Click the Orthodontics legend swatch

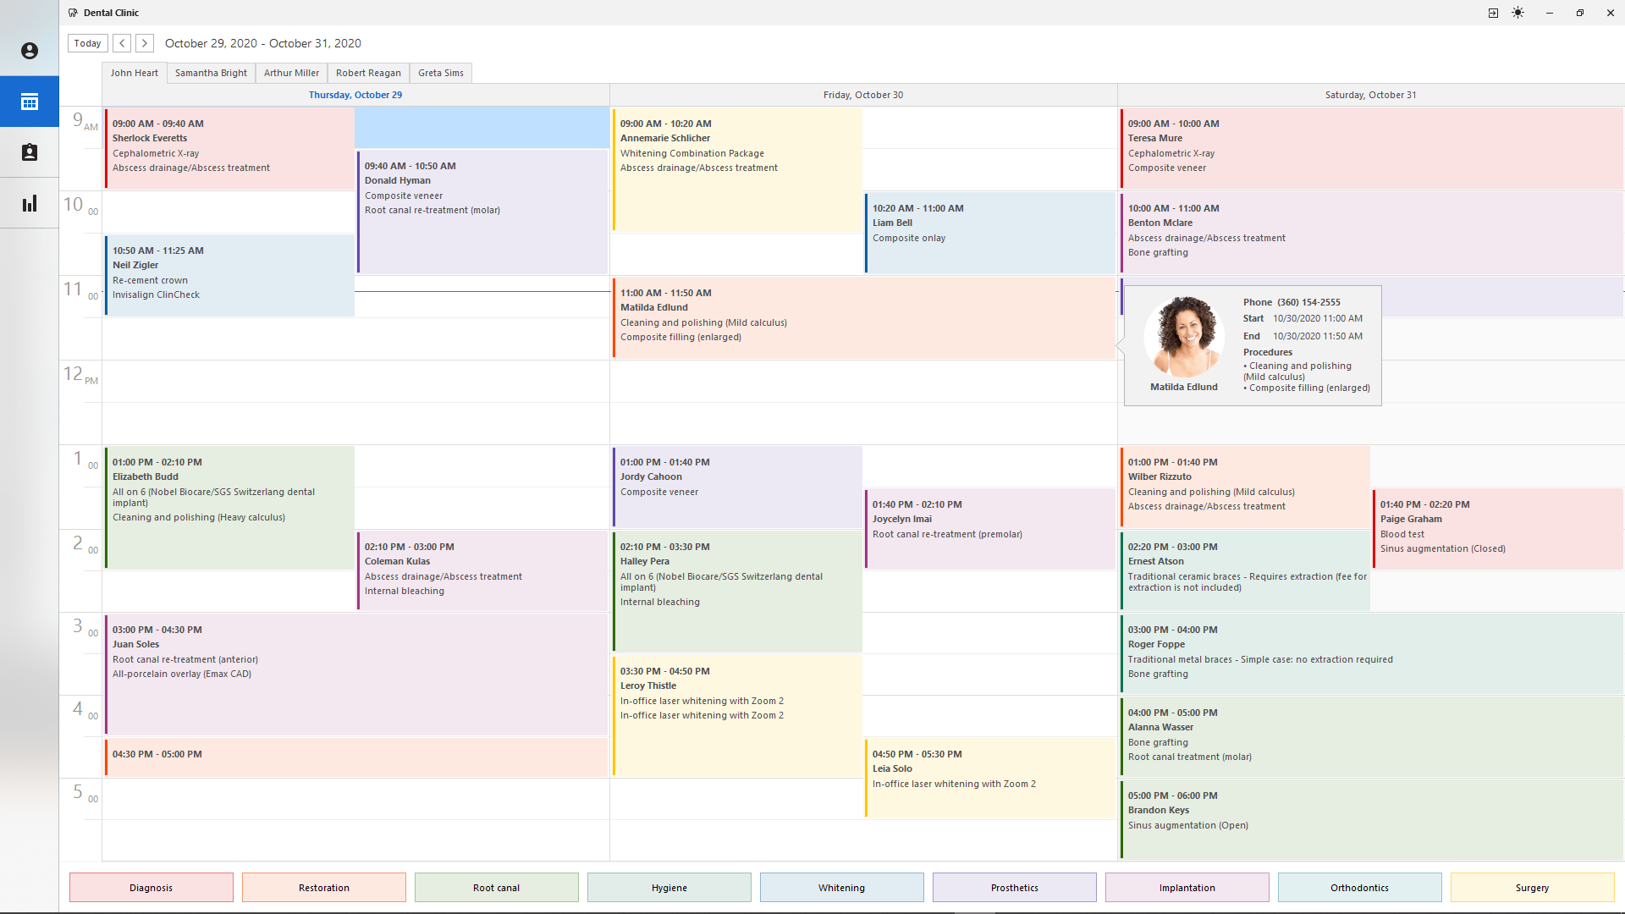1359,887
